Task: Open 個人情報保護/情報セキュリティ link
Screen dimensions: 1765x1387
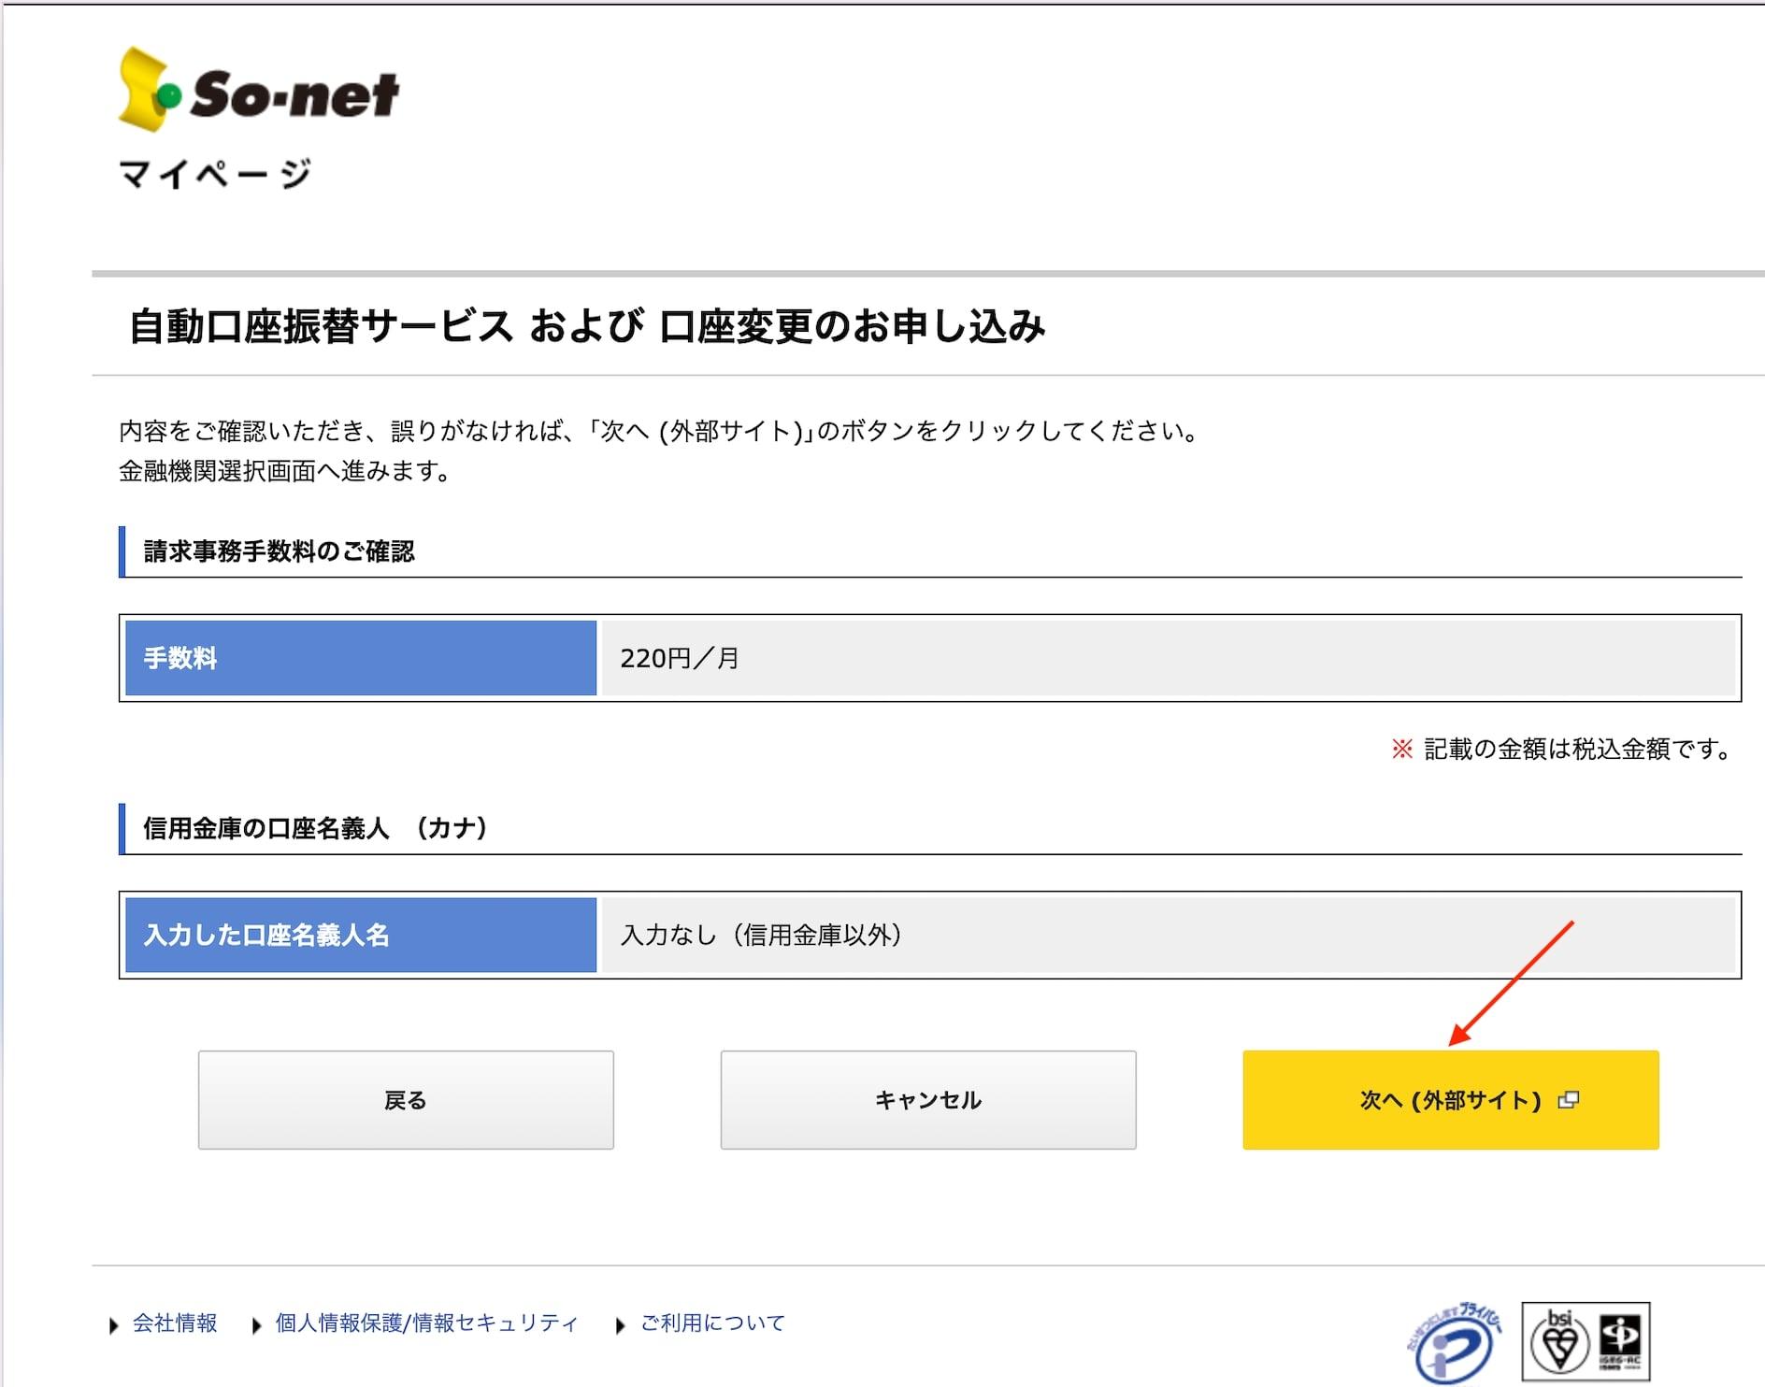Action: pyautogui.click(x=426, y=1323)
